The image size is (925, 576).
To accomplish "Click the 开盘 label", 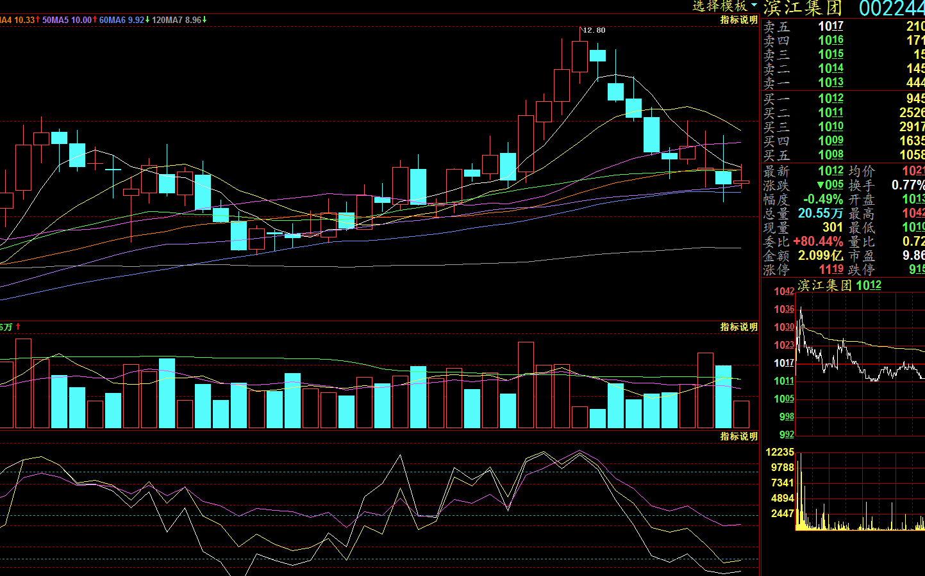I will point(862,199).
